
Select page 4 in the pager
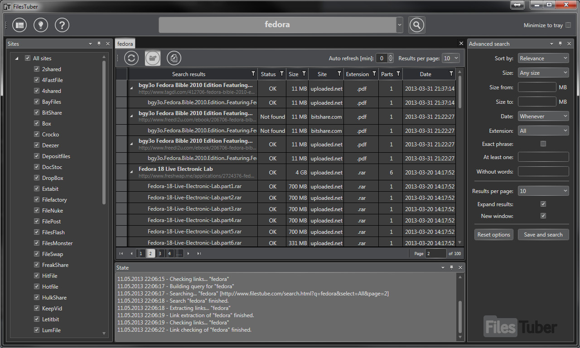coord(169,254)
